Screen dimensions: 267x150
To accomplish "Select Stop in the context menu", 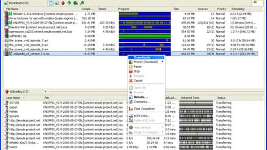I will (137, 71).
